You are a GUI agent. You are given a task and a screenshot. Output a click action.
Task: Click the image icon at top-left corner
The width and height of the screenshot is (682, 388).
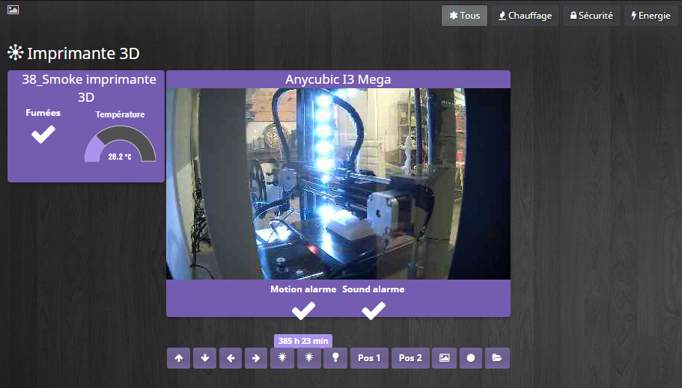click(x=13, y=10)
